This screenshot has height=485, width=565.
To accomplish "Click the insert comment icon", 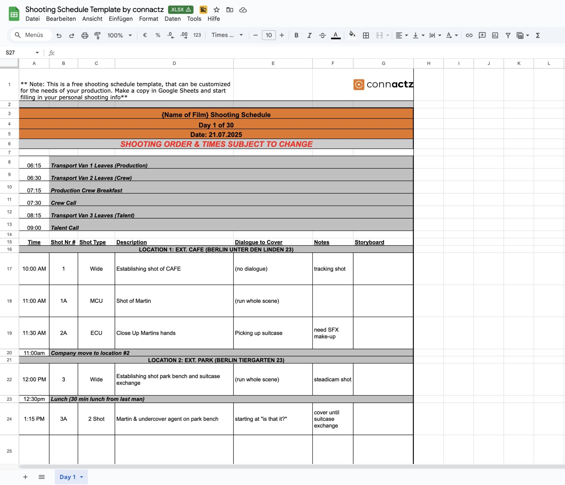I will click(x=482, y=35).
